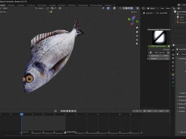Open the Modeling workspace tab
Screen dimensions: 186x139
point(11,5)
